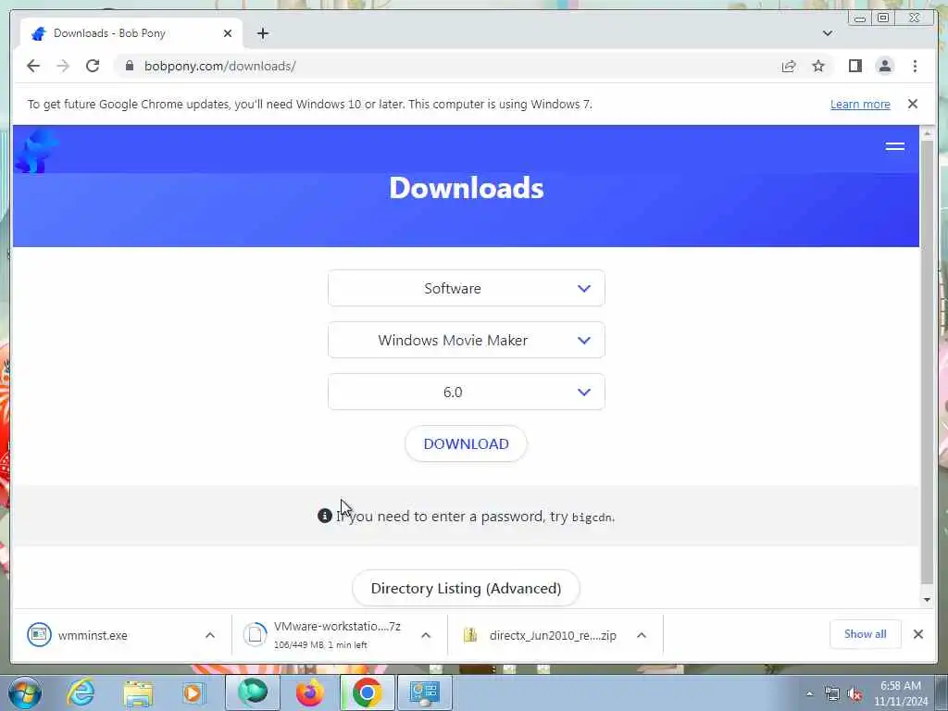
Task: Share this page using the share icon
Action: pyautogui.click(x=789, y=66)
